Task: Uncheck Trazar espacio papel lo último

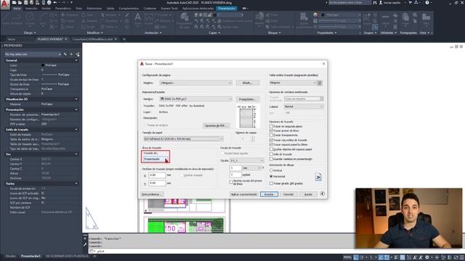Action: point(271,144)
